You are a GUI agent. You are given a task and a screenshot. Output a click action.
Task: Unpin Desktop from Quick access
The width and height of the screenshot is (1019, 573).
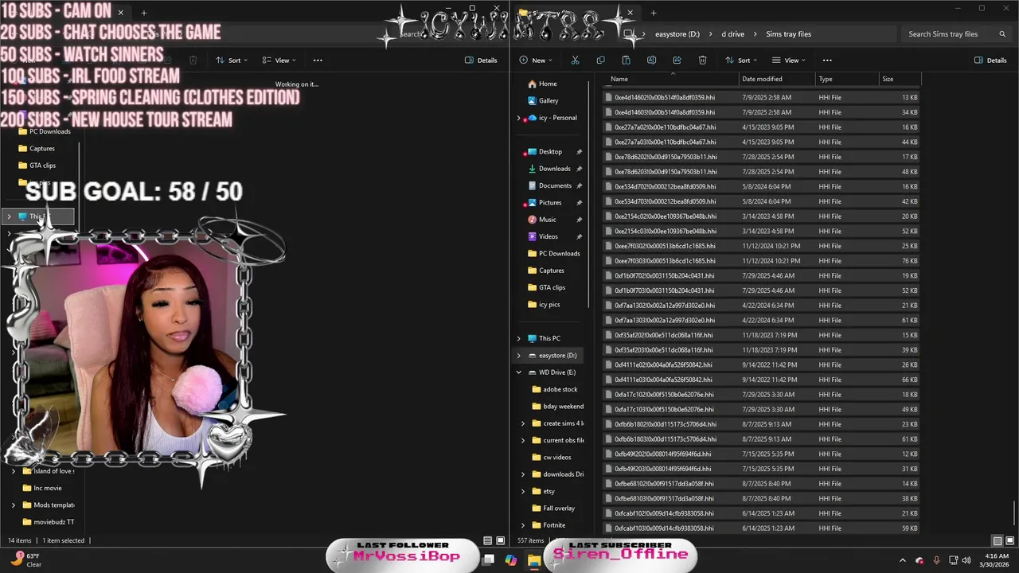[x=579, y=152]
